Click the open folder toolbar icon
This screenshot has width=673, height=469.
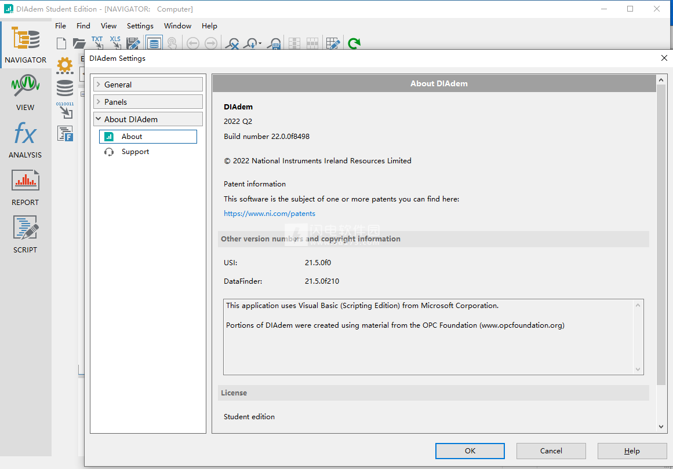pos(79,43)
